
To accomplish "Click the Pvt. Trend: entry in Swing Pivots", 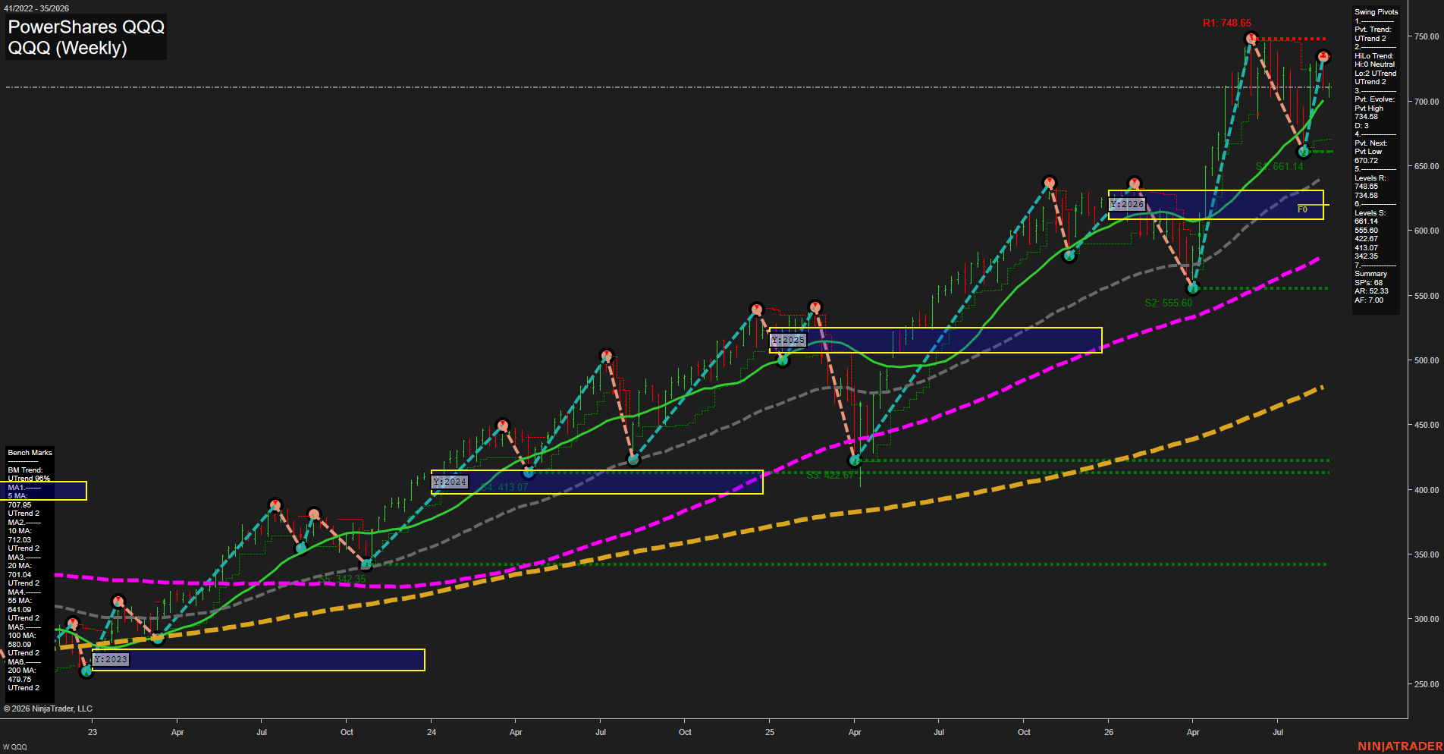I will (1373, 30).
